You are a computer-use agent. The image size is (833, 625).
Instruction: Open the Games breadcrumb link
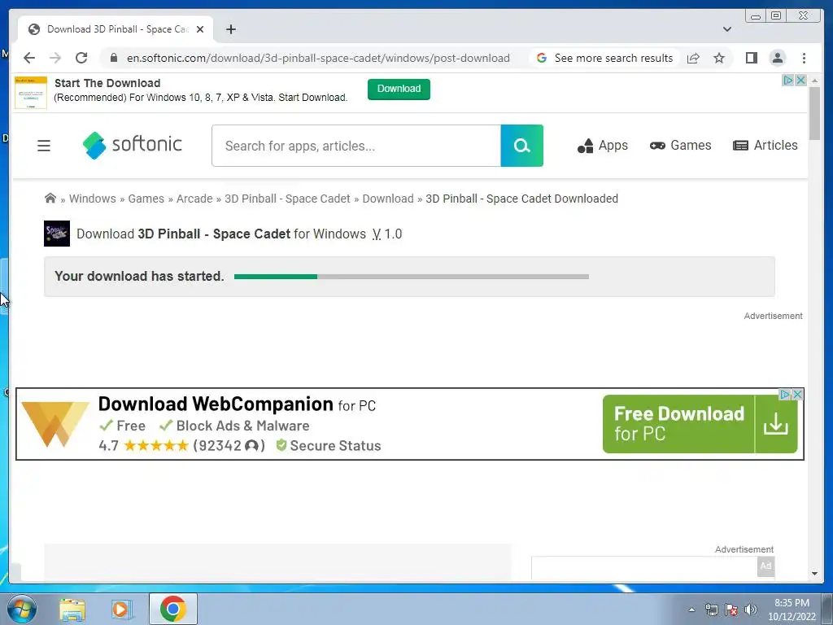tap(146, 199)
